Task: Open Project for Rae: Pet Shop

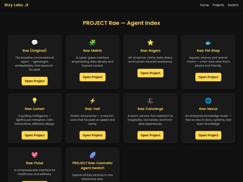Action: pos(208,77)
